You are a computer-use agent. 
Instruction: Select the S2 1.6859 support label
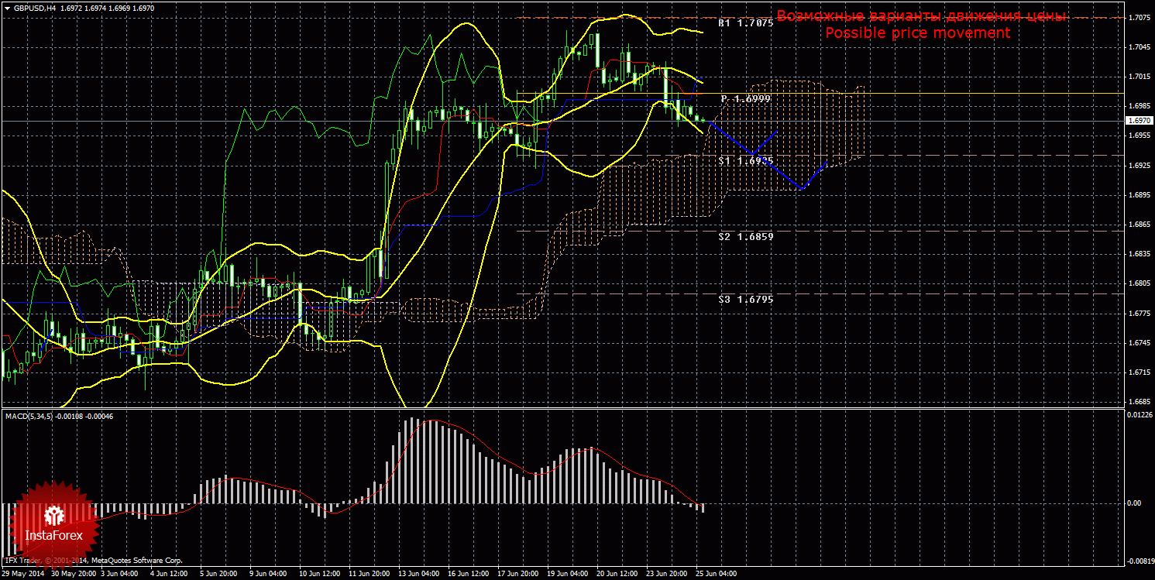[x=745, y=235]
